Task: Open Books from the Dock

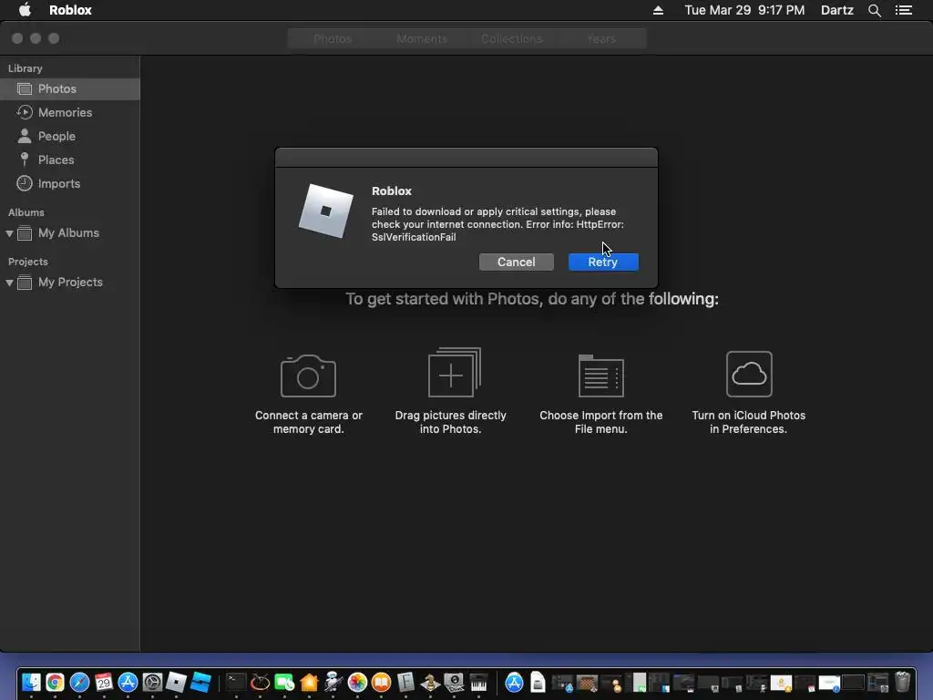Action: [x=382, y=682]
